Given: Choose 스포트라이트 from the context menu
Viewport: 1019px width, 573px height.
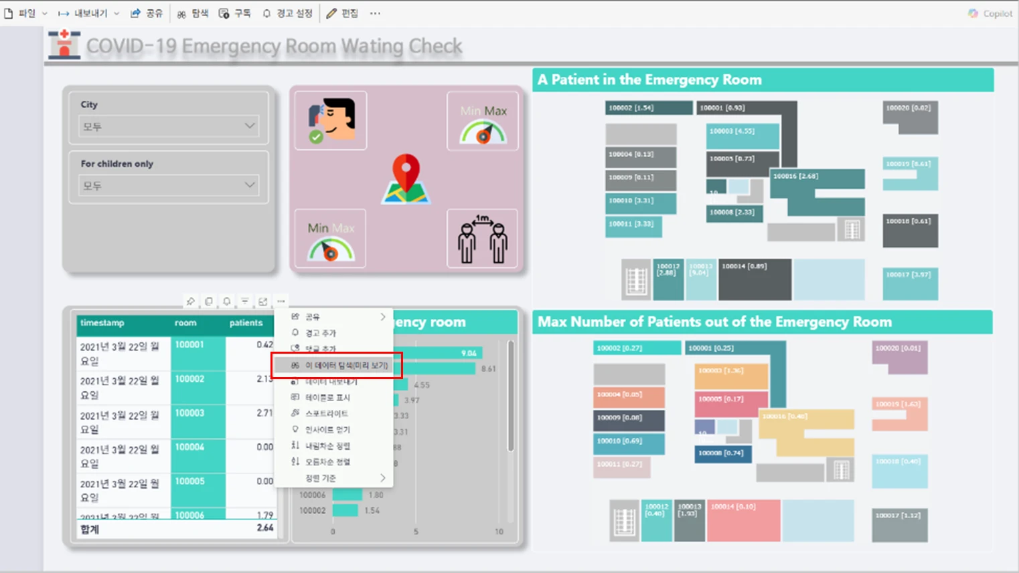Looking at the screenshot, I should point(326,414).
